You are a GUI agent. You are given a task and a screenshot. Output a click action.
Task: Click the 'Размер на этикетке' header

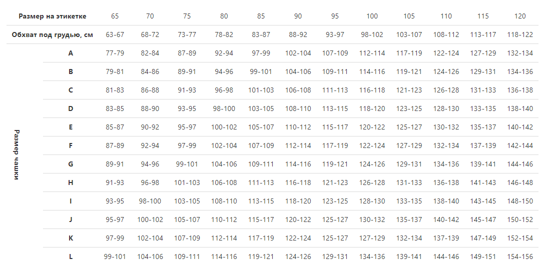click(x=52, y=16)
